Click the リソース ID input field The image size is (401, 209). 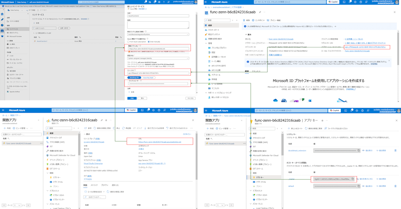coord(158,73)
